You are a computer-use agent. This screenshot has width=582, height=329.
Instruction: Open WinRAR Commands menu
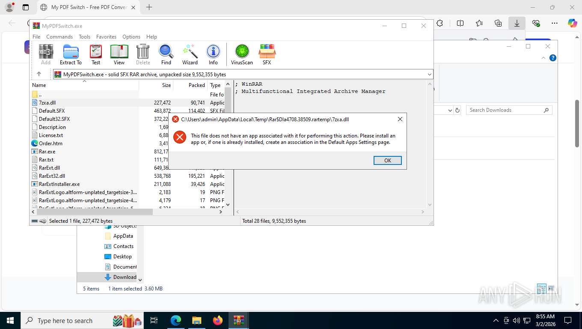point(59,37)
